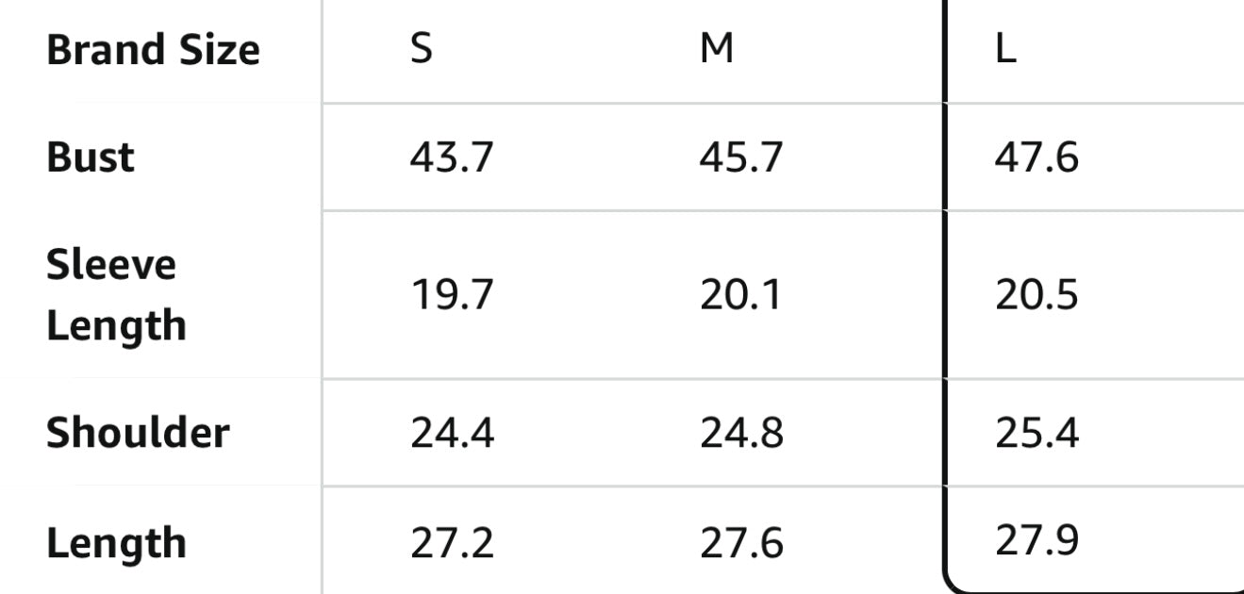Screen dimensions: 1244x594
Task: Click the 19.7 sleeve length value
Action: [451, 296]
